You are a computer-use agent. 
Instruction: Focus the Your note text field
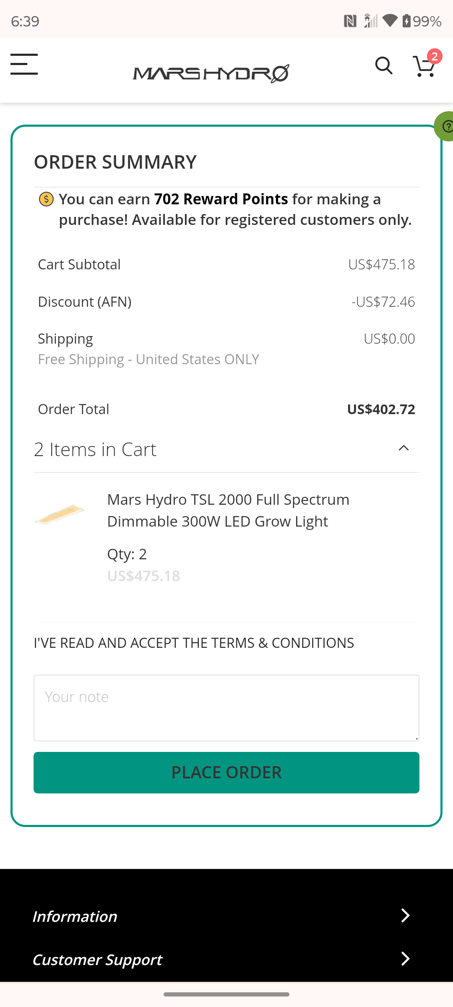pos(226,708)
